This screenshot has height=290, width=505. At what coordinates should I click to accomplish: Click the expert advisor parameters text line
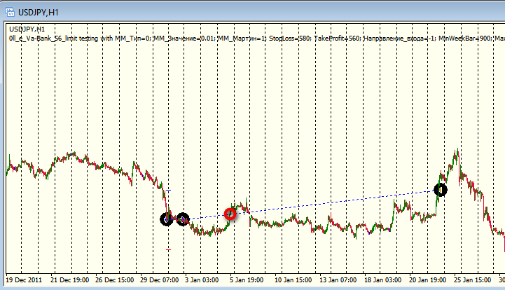pyautogui.click(x=256, y=39)
